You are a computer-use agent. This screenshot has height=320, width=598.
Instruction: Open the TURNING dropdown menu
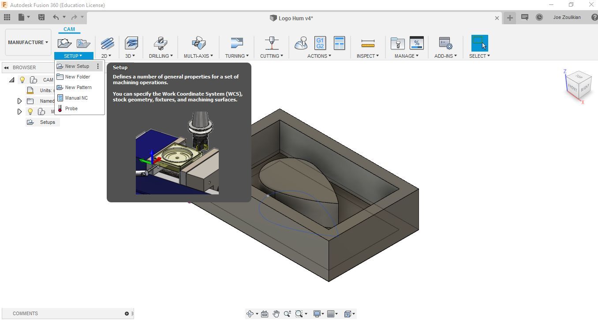pyautogui.click(x=237, y=56)
